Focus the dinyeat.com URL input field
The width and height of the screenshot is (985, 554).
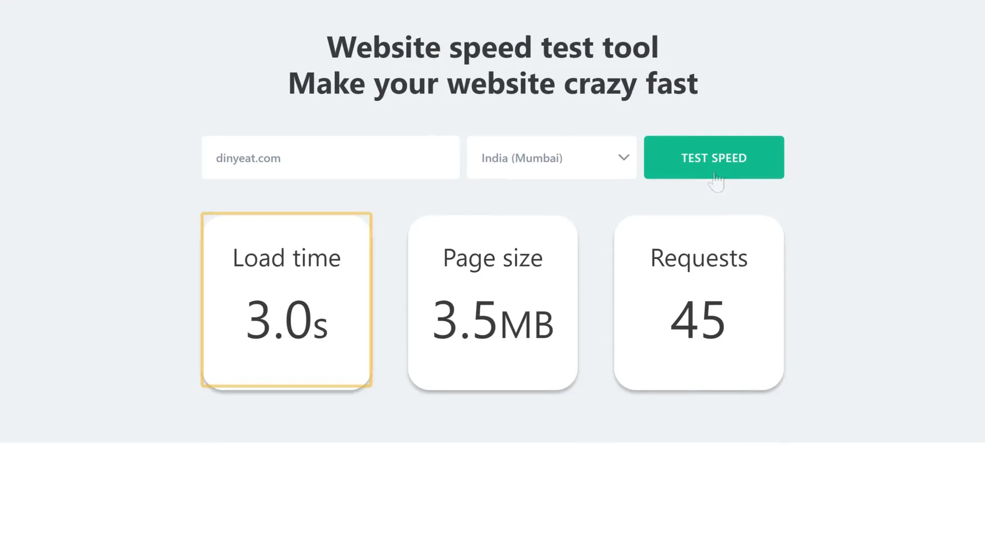[330, 157]
